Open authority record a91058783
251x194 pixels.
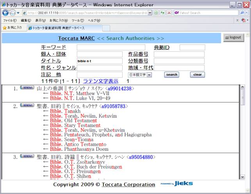tap(113, 106)
